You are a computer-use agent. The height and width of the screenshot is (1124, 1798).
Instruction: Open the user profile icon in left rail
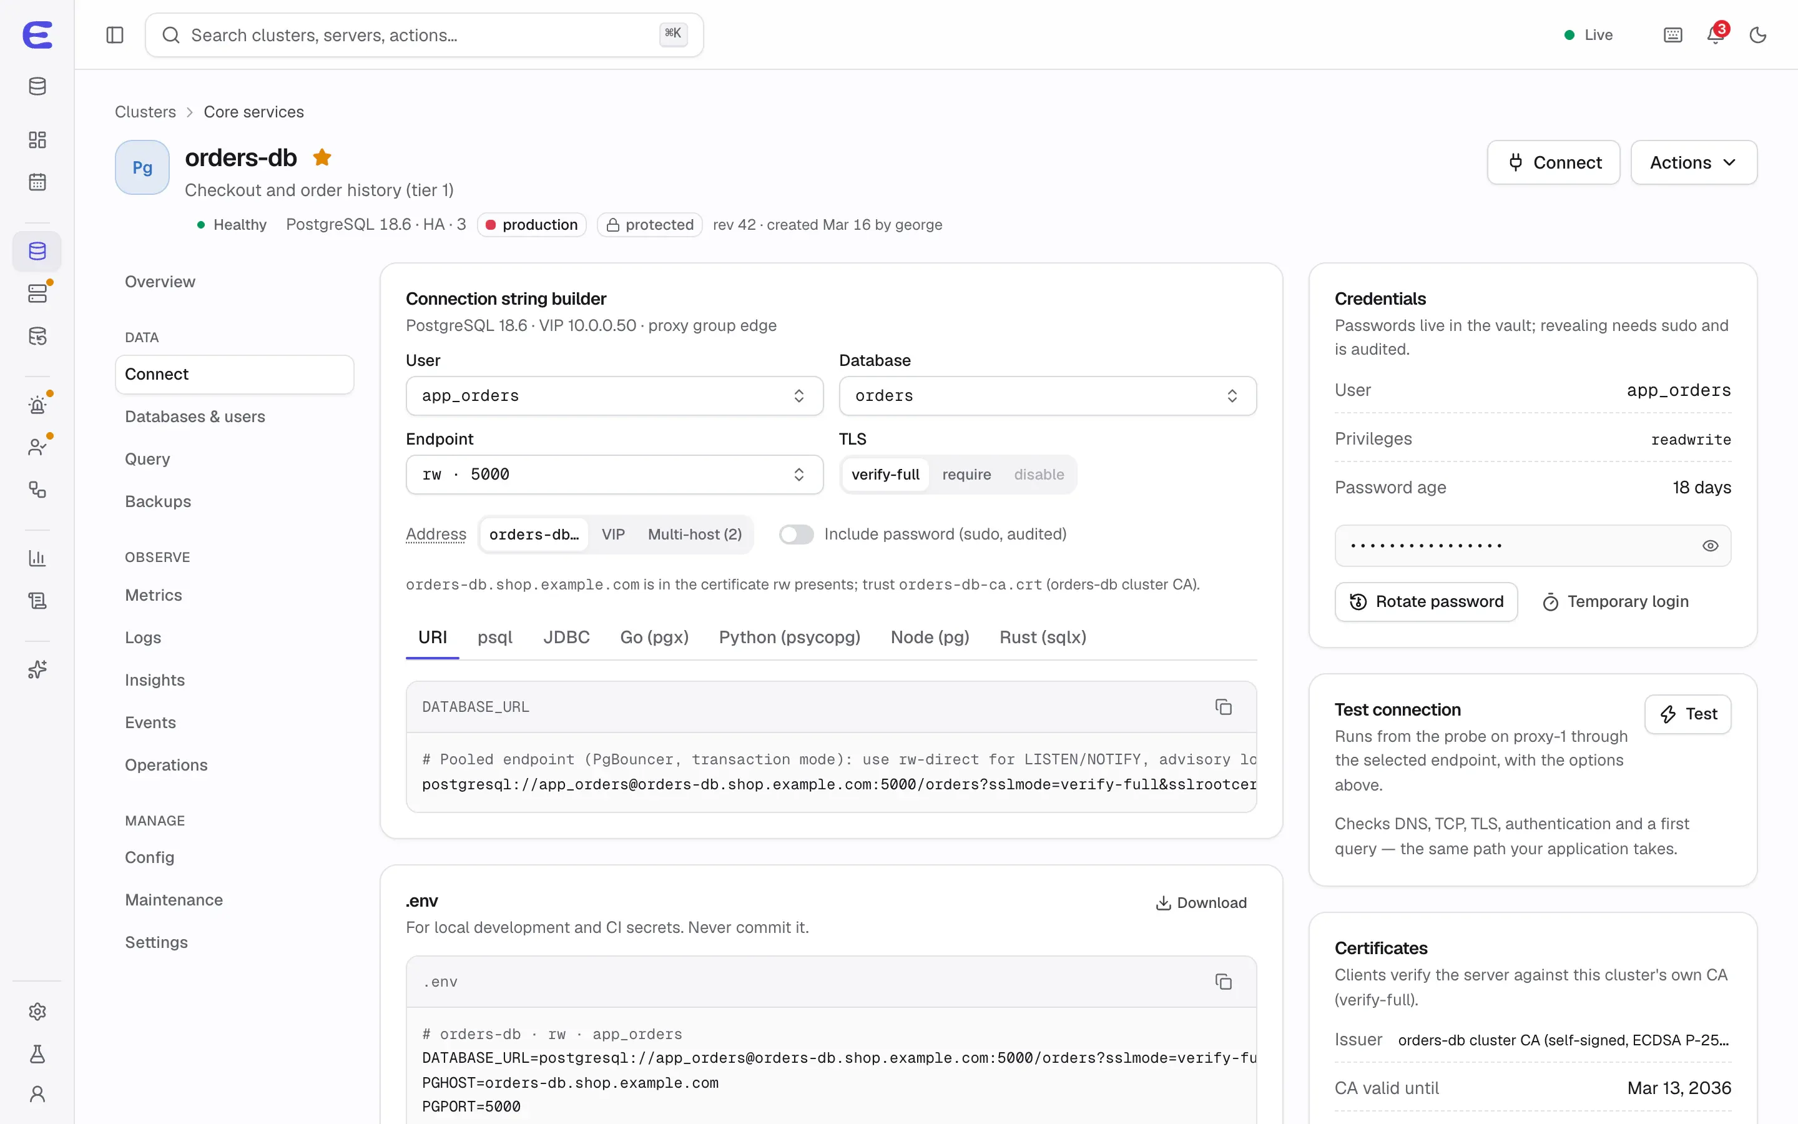click(37, 1094)
